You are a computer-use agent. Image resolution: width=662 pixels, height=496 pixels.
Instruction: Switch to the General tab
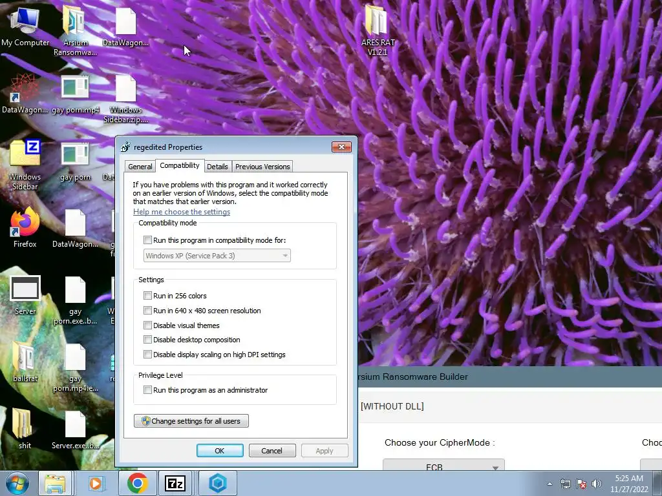point(140,167)
